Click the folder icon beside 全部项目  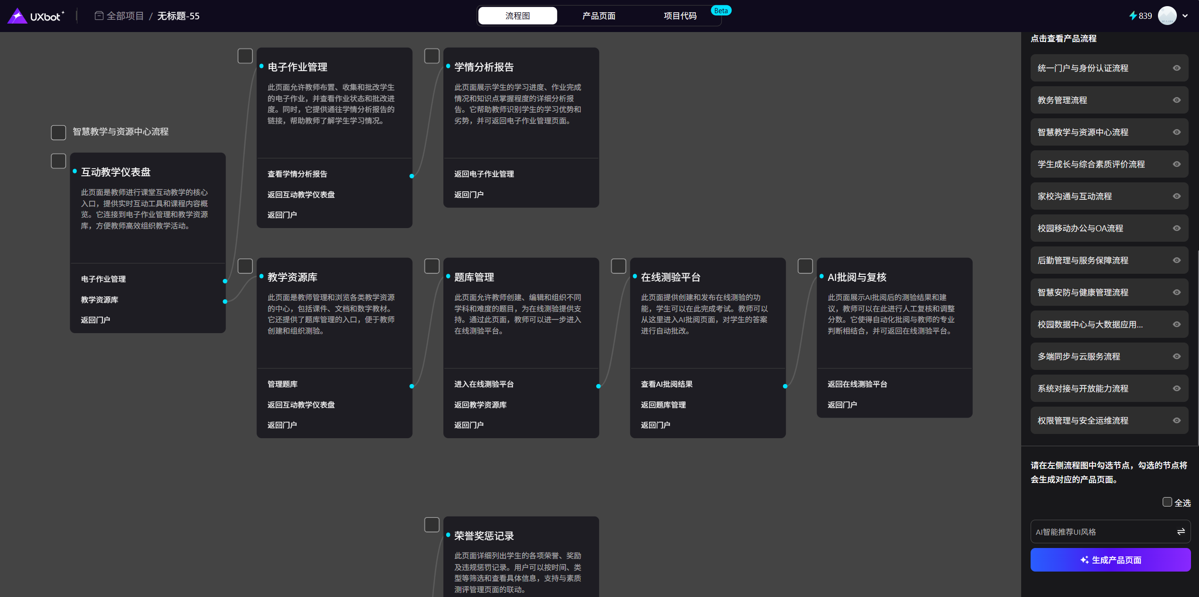click(x=99, y=16)
